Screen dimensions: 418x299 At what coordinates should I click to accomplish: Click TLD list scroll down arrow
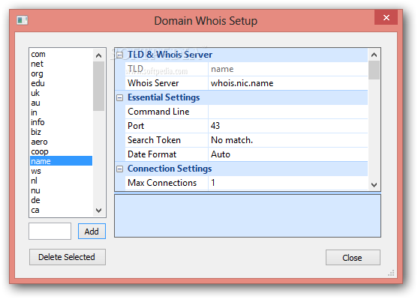[x=98, y=211]
